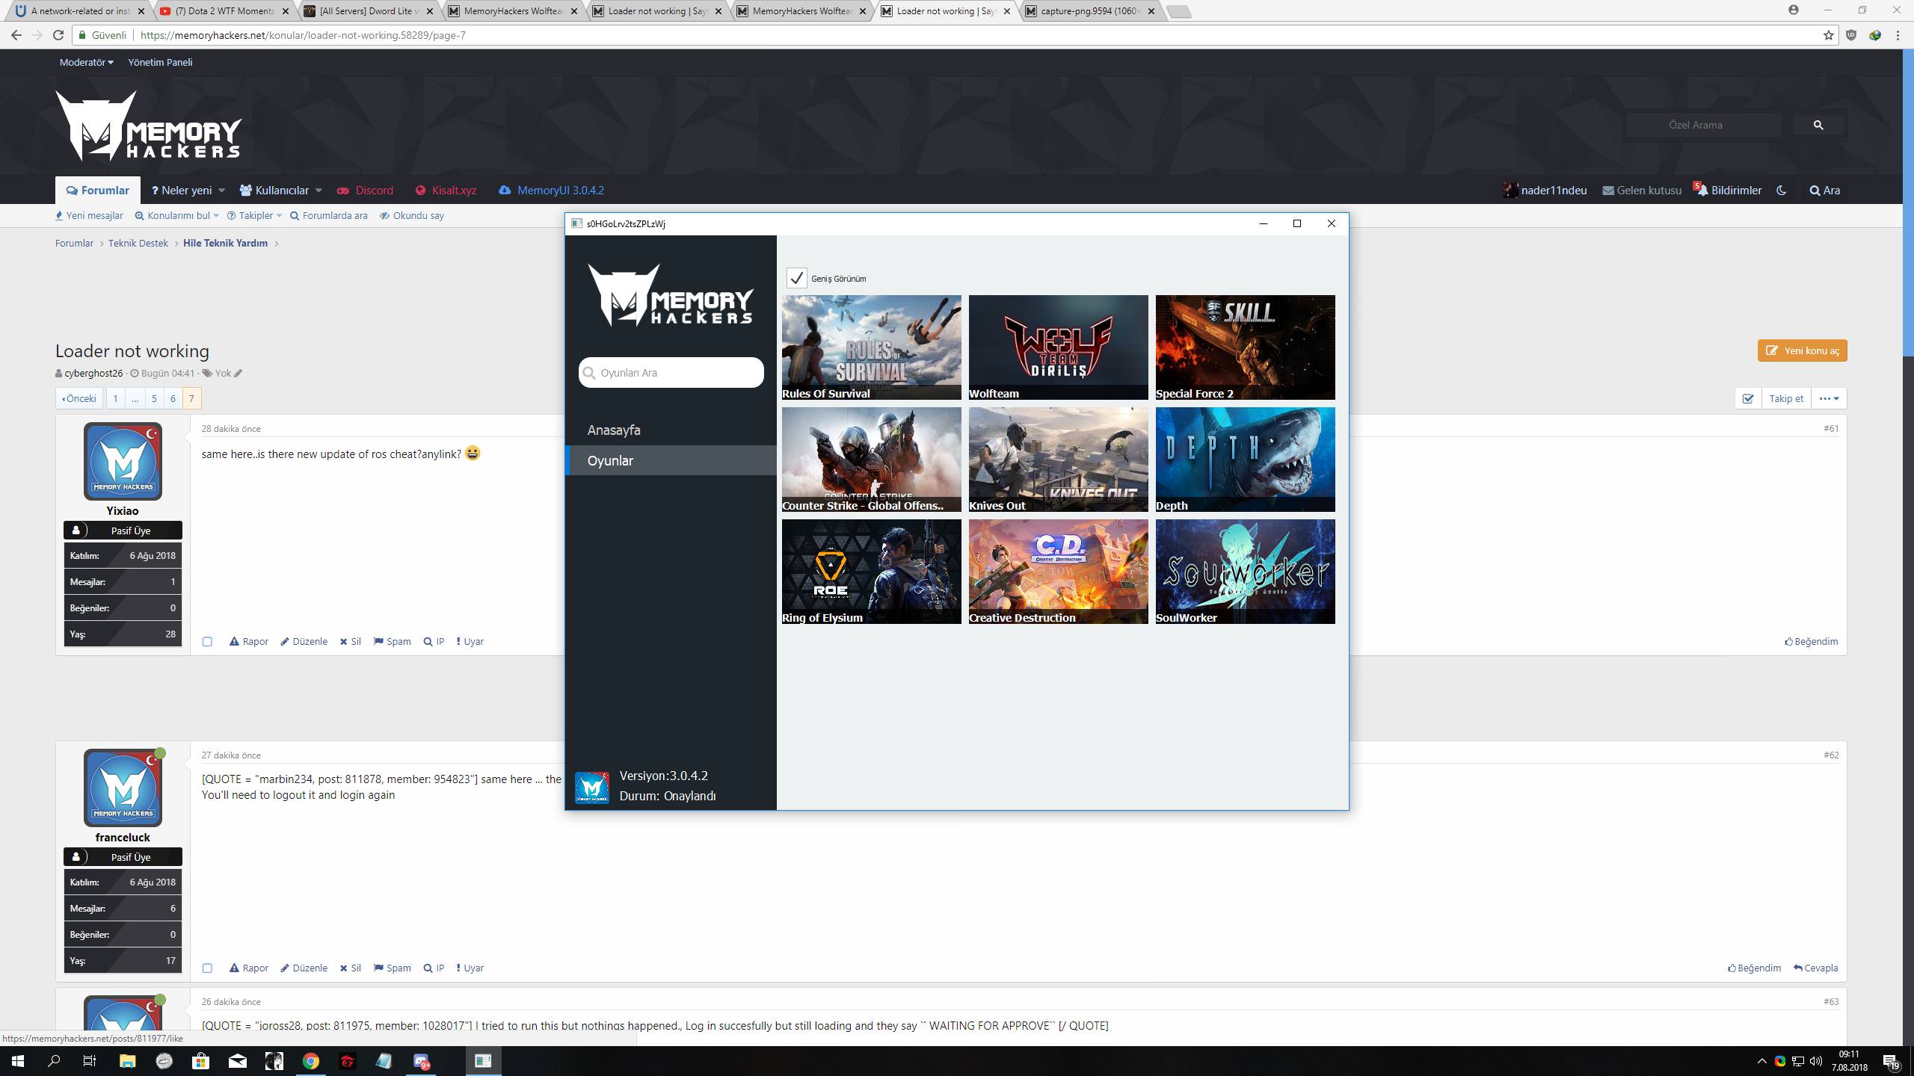Expand the Neler yeni dropdown arrow
1914x1076 pixels.
(221, 191)
